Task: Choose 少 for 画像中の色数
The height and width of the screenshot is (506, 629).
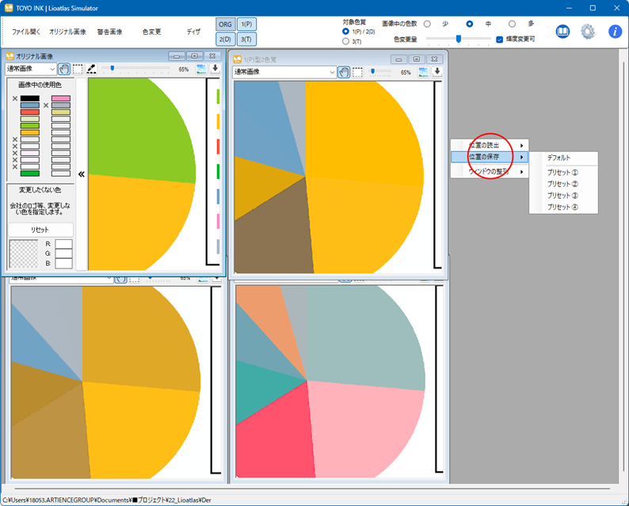Action: pyautogui.click(x=427, y=25)
